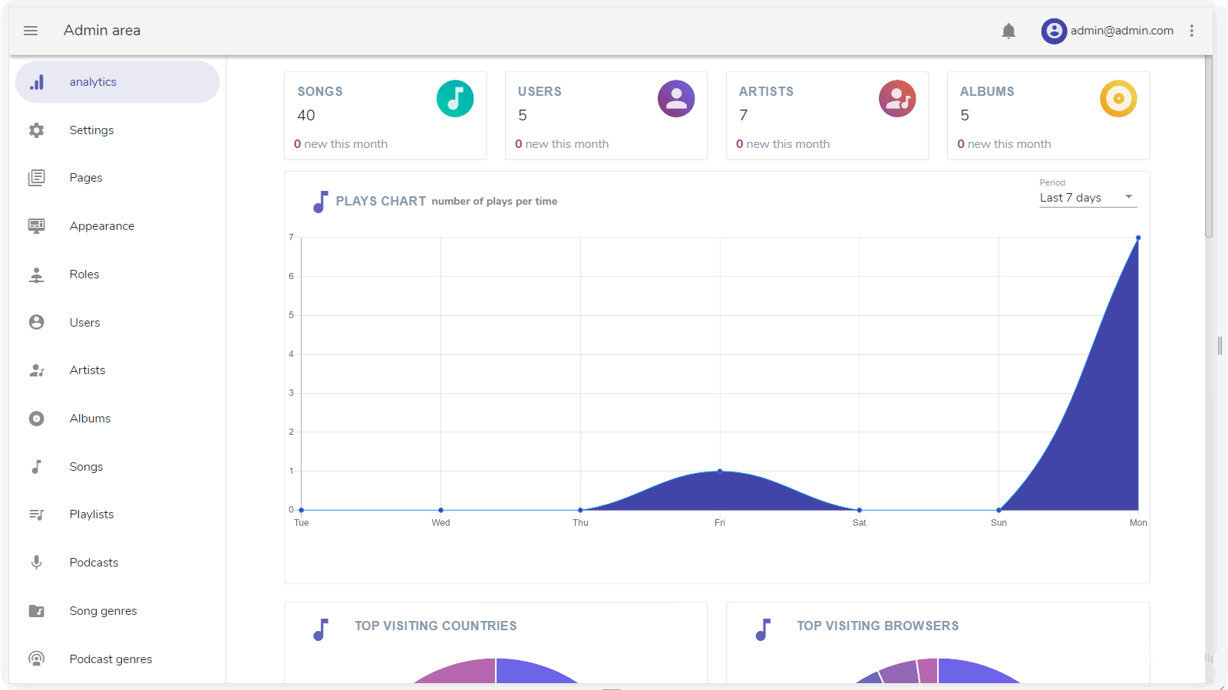Click the Artists count 7
Image resolution: width=1228 pixels, height=690 pixels.
pyautogui.click(x=743, y=115)
